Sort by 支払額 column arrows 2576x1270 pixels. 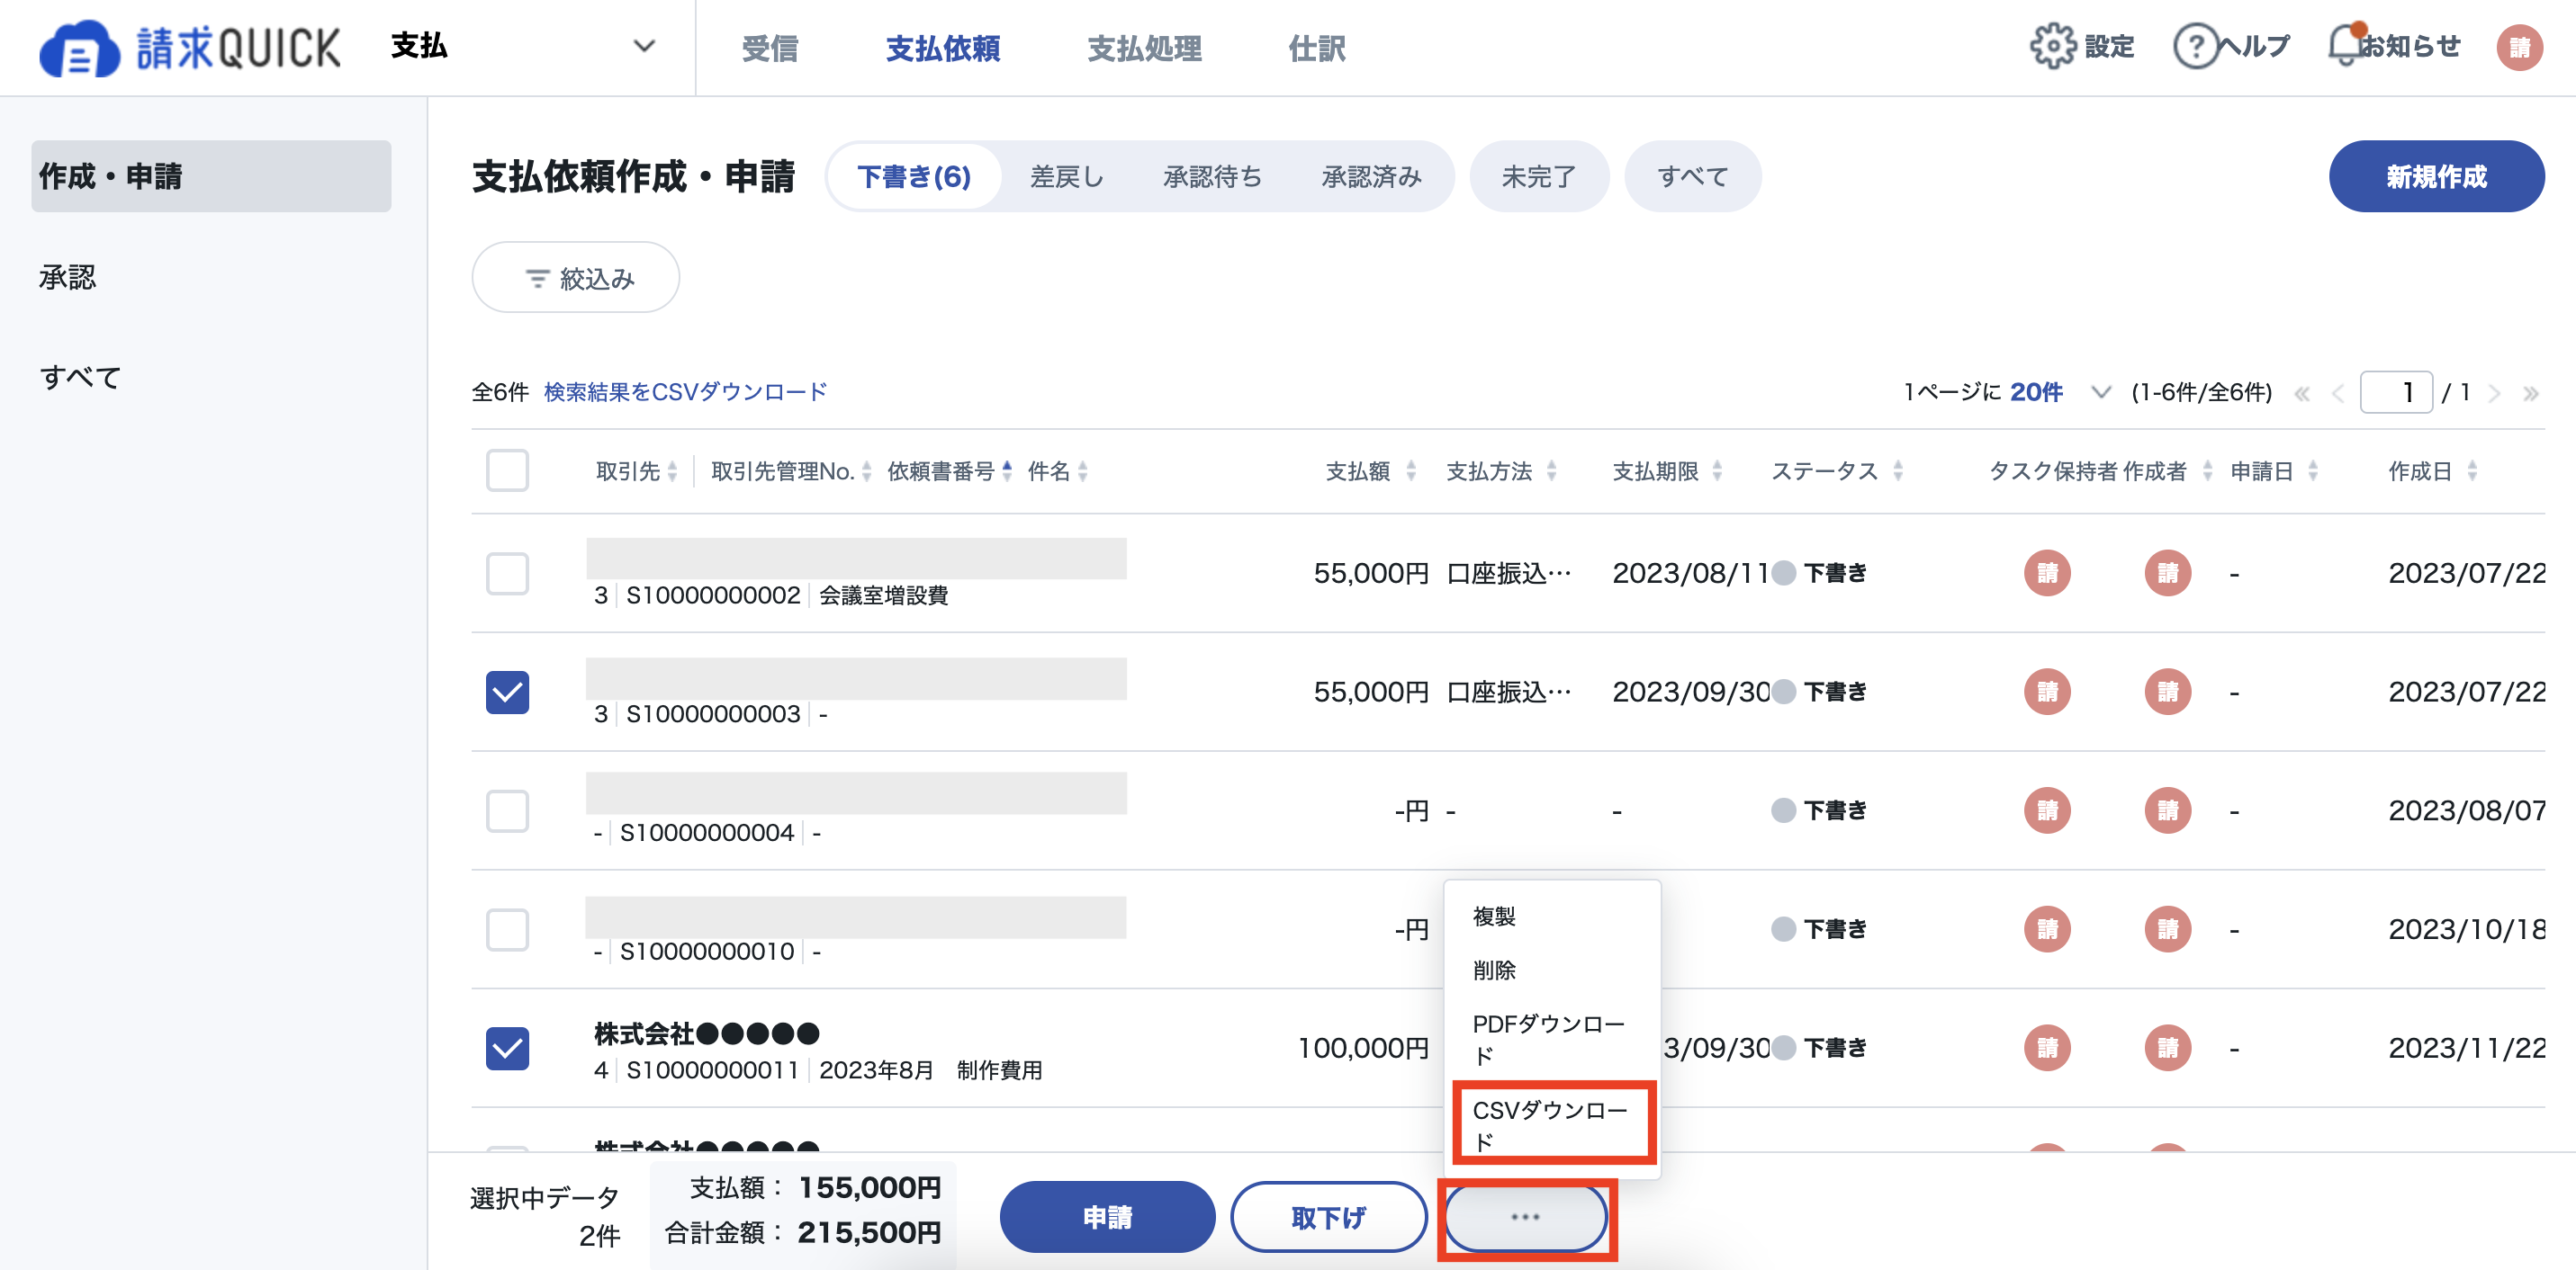point(1411,470)
